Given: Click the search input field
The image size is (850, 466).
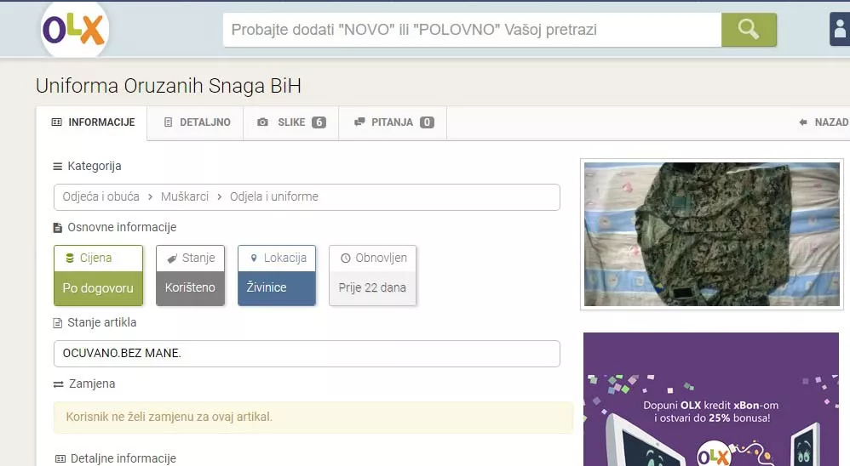Looking at the screenshot, I should click(472, 30).
